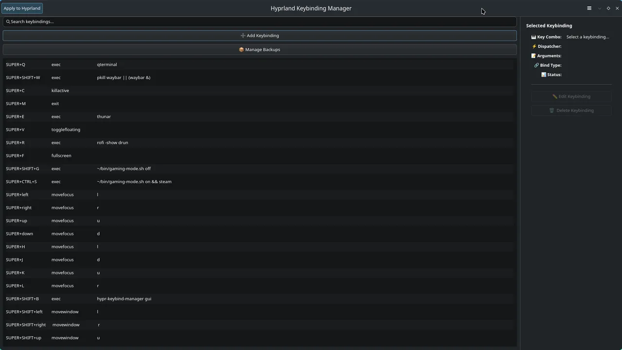Click the Arguments label
The width and height of the screenshot is (622, 350).
[x=546, y=56]
